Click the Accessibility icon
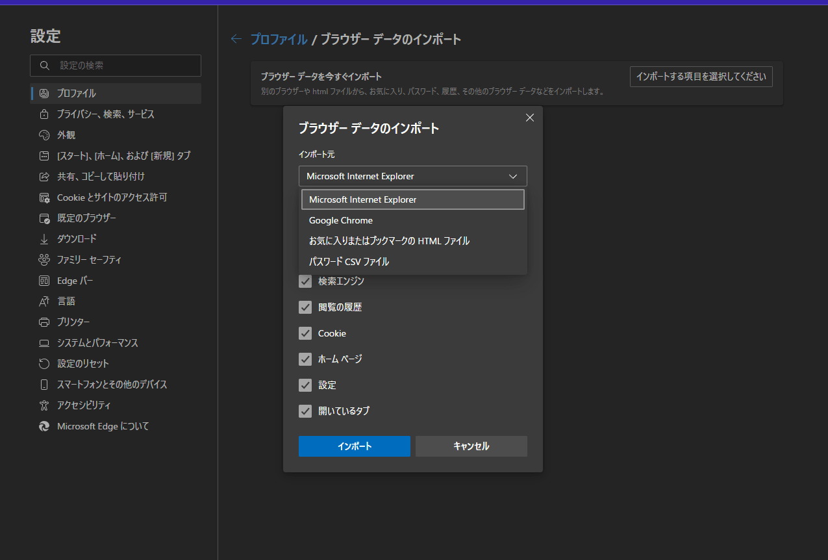Image resolution: width=828 pixels, height=560 pixels. [44, 405]
